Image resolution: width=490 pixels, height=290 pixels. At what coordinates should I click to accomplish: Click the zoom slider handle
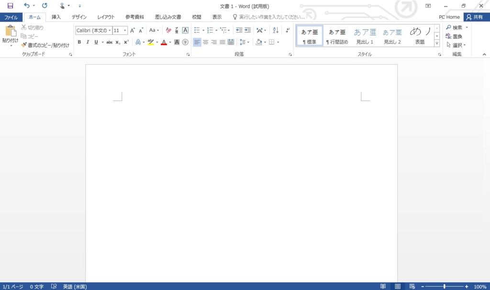[x=444, y=286]
